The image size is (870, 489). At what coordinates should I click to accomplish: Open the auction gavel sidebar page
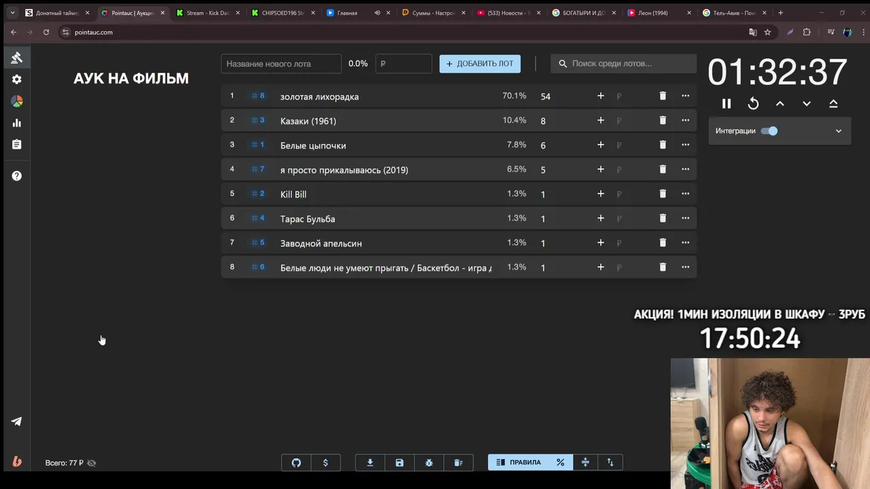(17, 58)
